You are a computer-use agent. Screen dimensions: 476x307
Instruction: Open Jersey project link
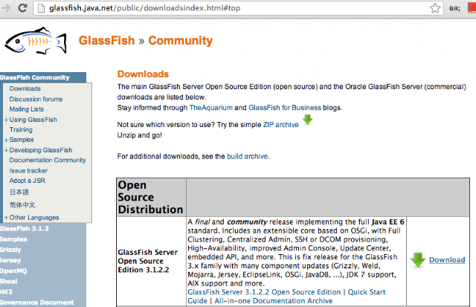point(10,260)
